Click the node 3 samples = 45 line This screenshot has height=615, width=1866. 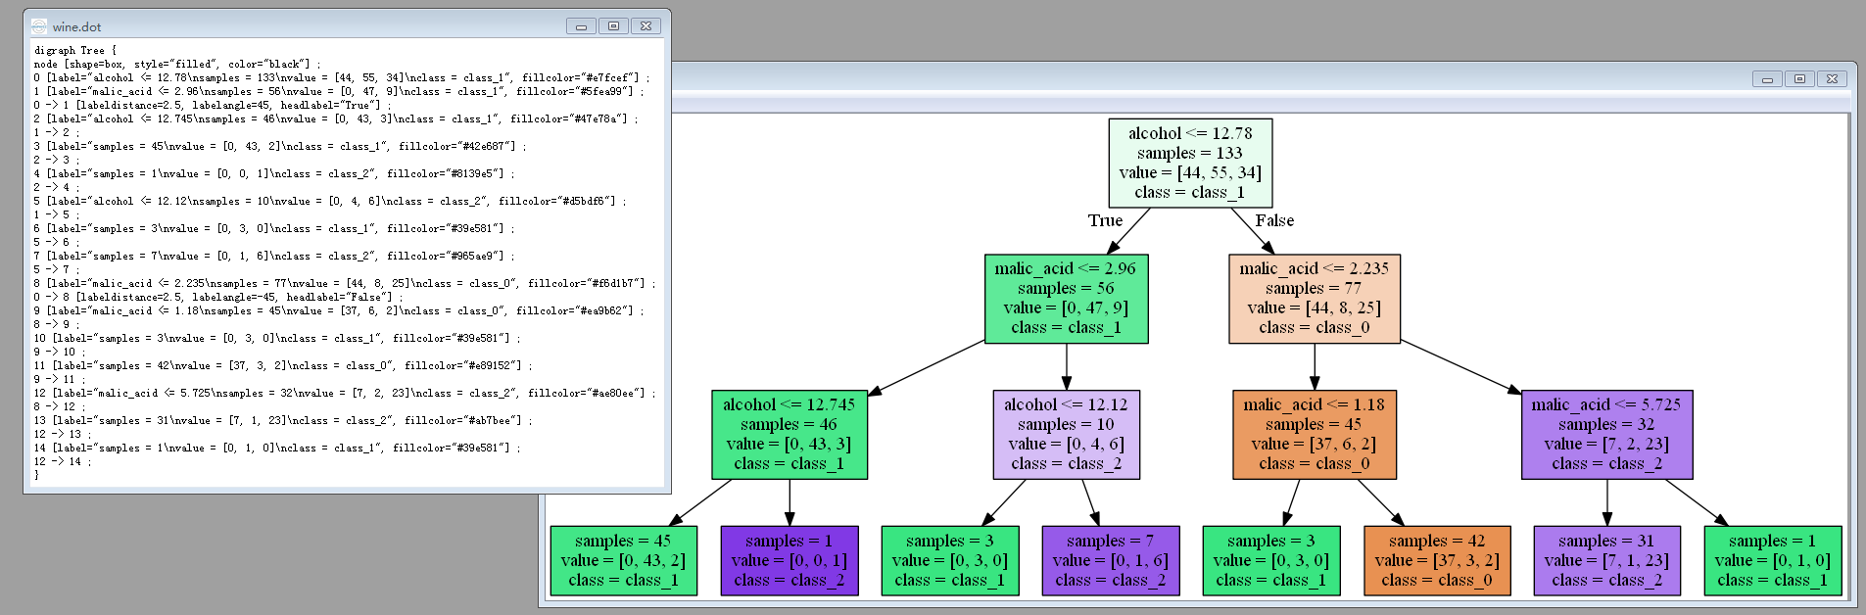pos(280,146)
